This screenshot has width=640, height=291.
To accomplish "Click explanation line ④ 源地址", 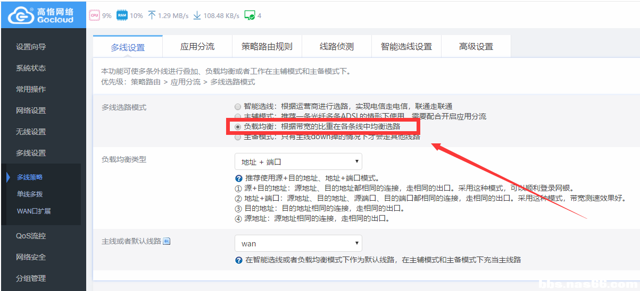I will [x=312, y=218].
